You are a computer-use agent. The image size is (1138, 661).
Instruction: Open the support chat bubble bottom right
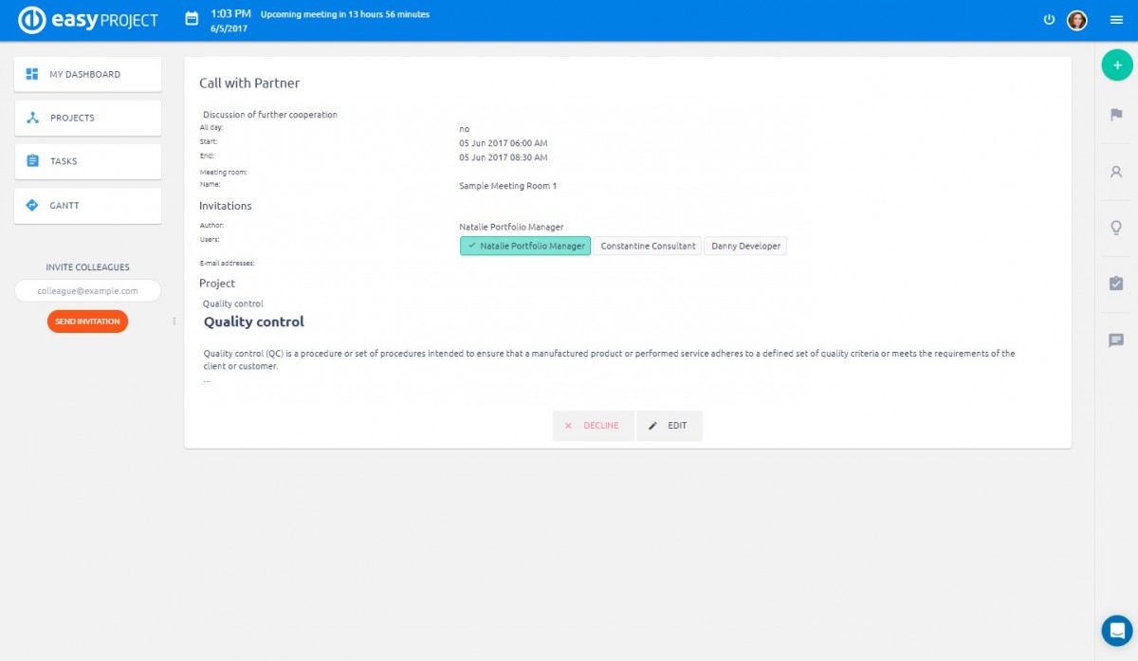tap(1116, 630)
